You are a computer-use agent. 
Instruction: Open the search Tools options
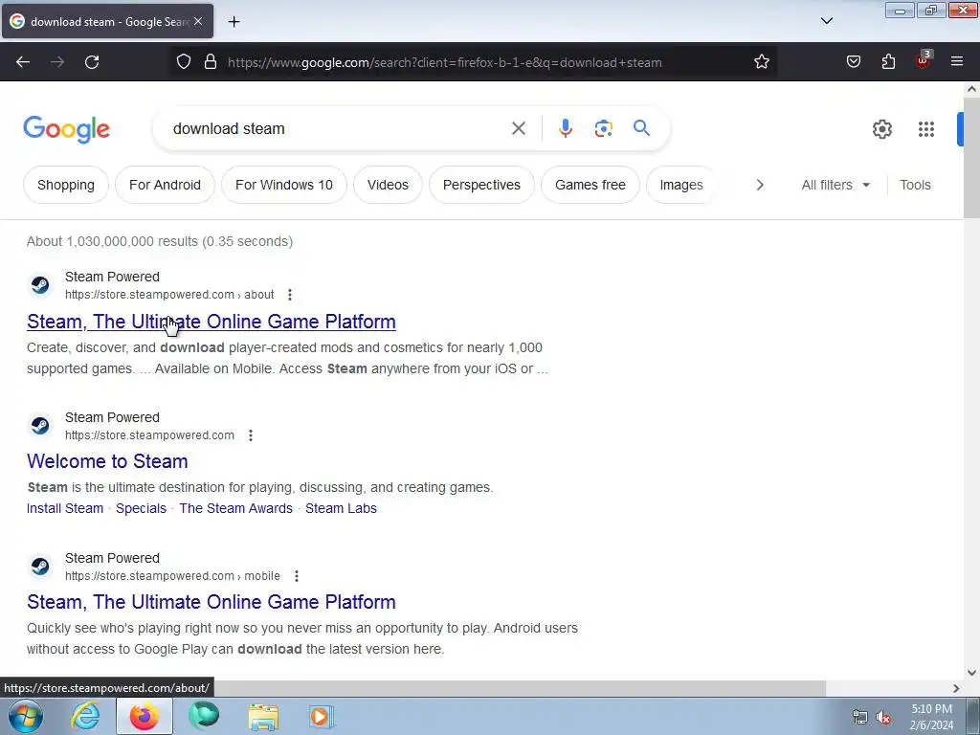[915, 185]
